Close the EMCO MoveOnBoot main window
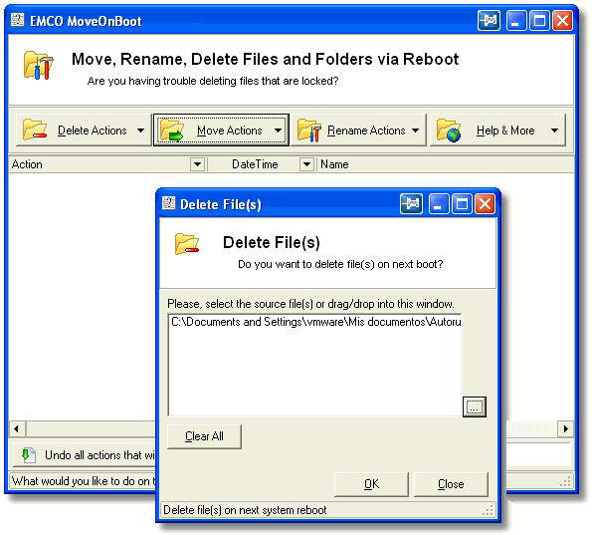This screenshot has height=535, width=592. (563, 20)
